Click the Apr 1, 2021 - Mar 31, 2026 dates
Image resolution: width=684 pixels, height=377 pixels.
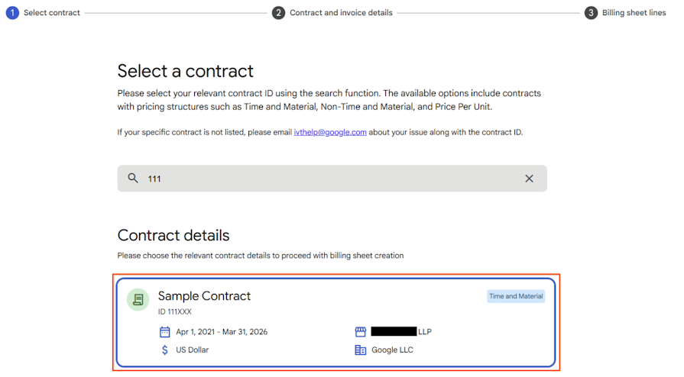222,332
